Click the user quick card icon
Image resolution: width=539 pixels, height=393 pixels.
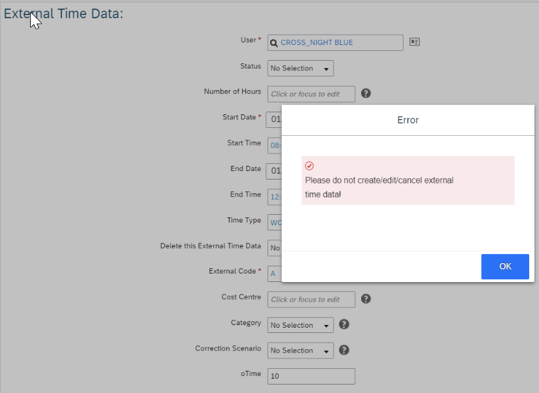point(415,42)
